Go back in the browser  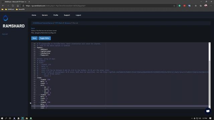coord(3,6)
